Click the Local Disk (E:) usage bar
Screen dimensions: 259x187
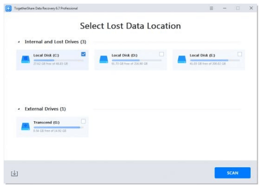[x=215, y=60]
